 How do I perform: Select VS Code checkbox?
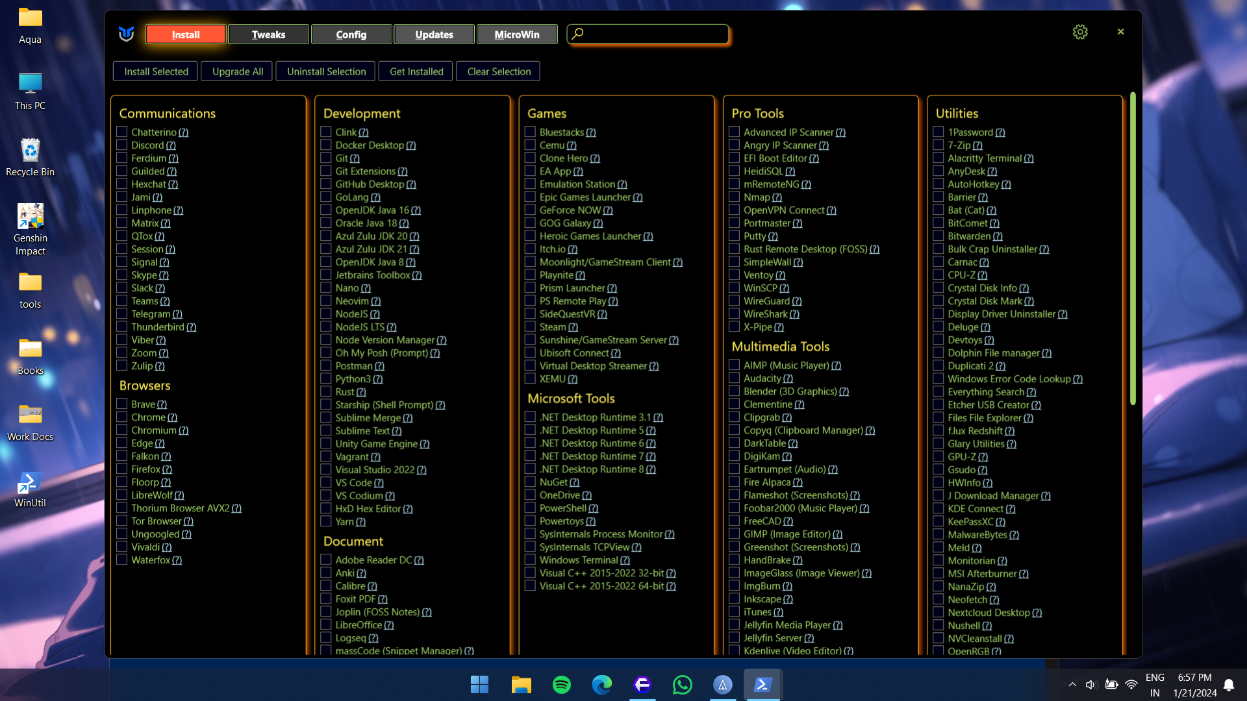326,482
